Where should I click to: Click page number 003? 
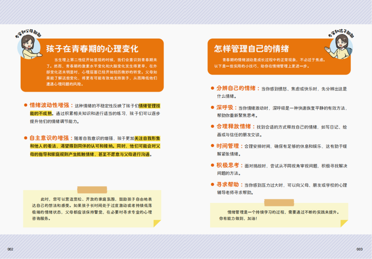360,249
